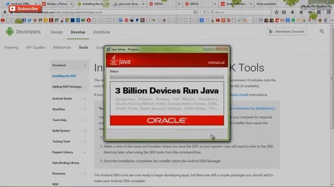
Task: Open the Tools sub-navigation item
Action: (x=83, y=47)
